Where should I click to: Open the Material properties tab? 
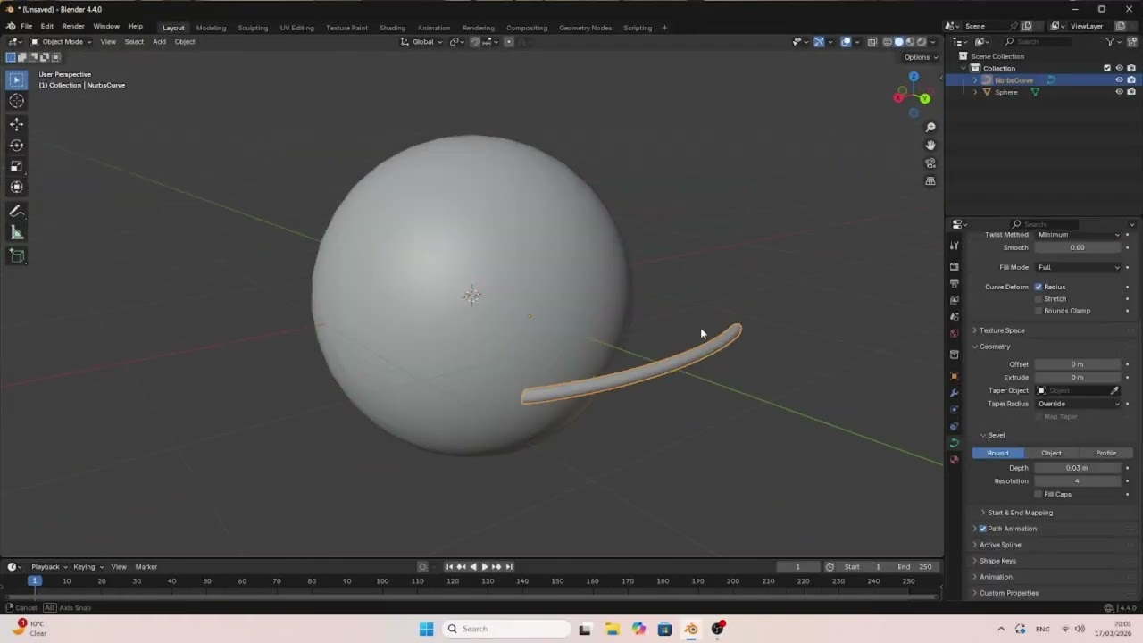(x=955, y=460)
